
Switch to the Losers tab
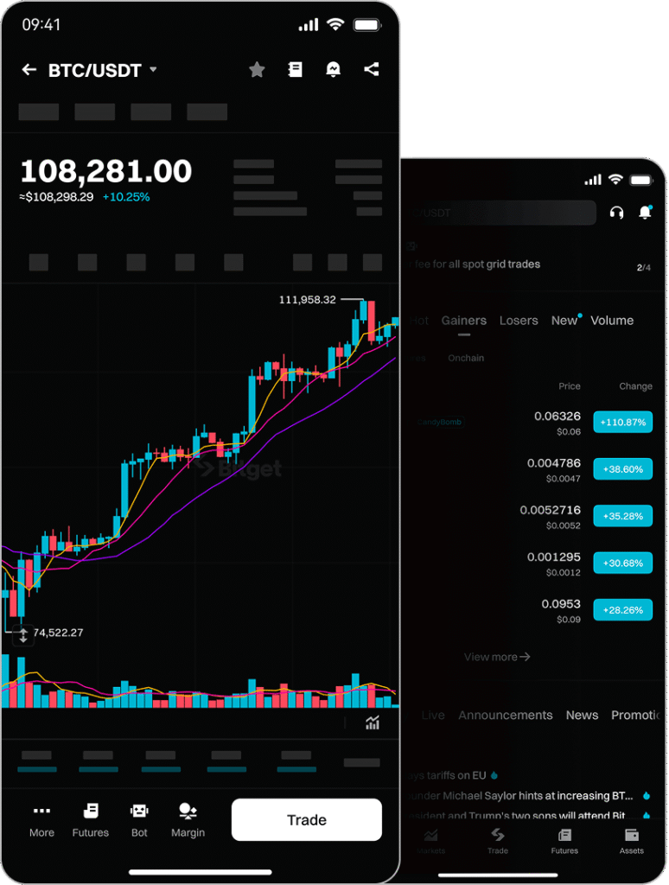coord(519,321)
